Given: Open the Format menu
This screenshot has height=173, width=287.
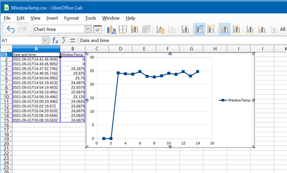Looking at the screenshot, I should (x=71, y=18).
